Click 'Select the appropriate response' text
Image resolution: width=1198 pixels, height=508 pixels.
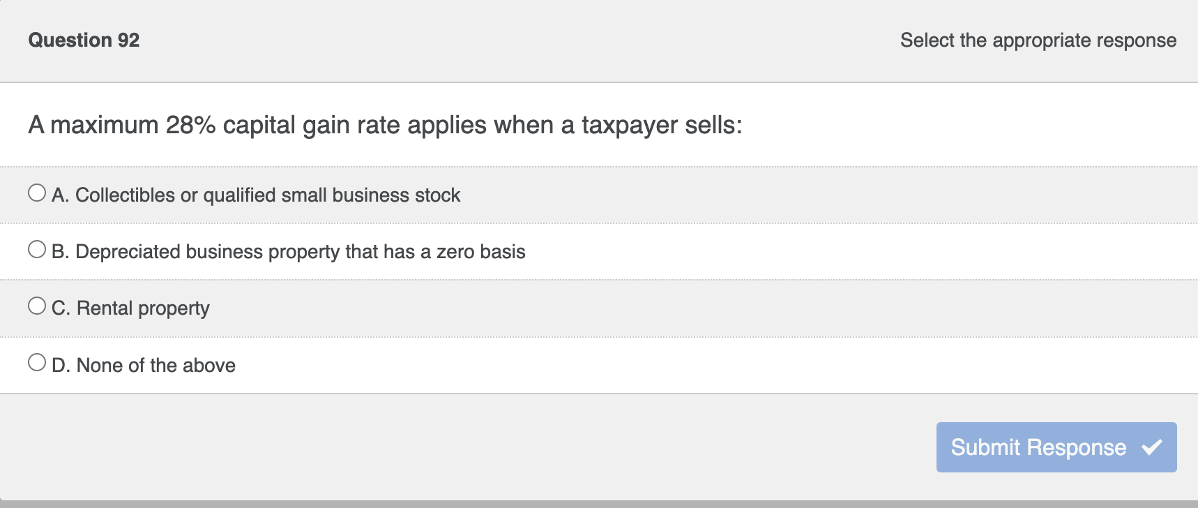[1038, 40]
